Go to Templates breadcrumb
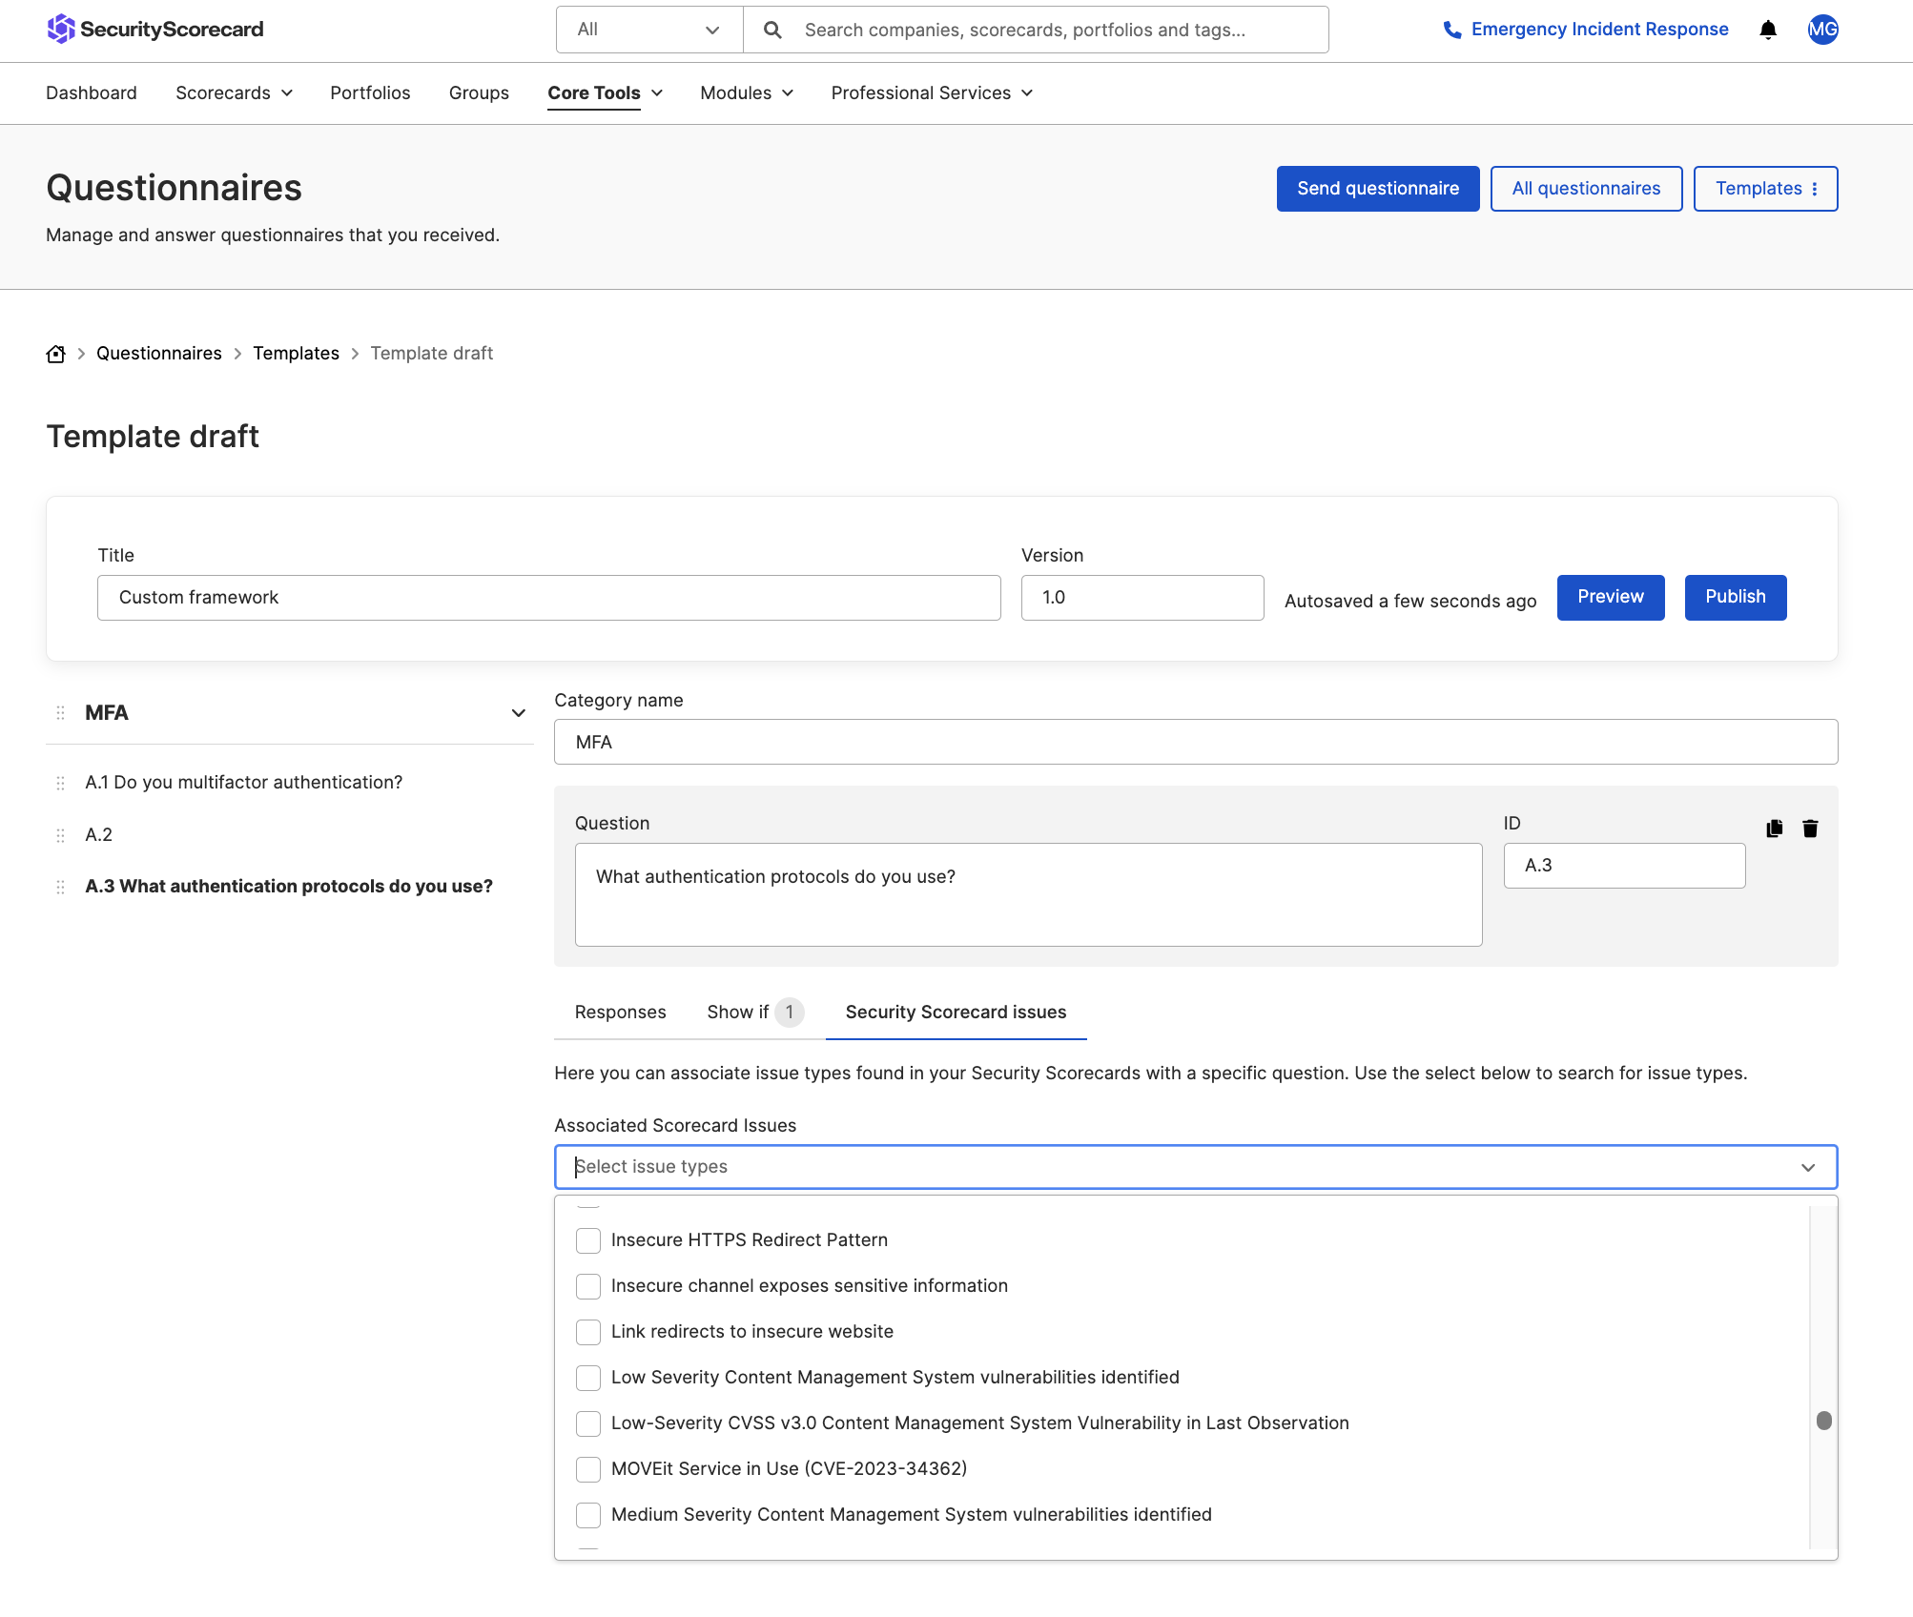Viewport: 1913px width, 1617px height. point(296,354)
